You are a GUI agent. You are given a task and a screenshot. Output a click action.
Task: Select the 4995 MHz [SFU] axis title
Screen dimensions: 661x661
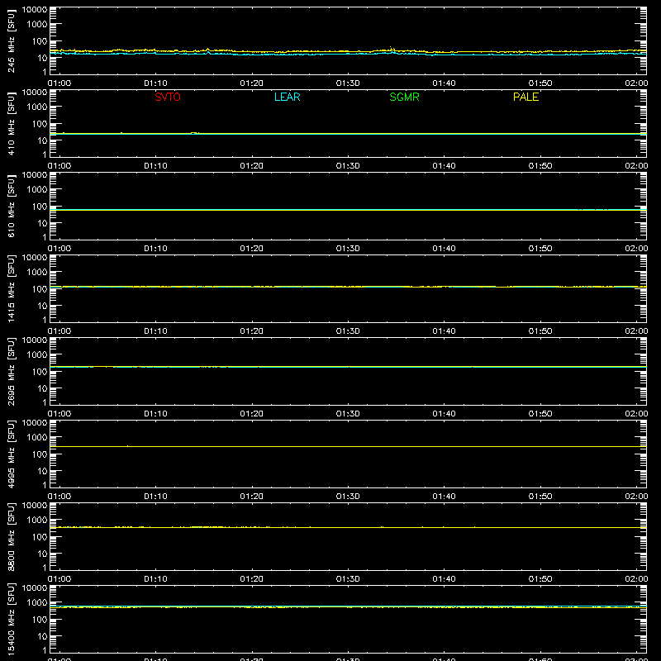[11, 454]
